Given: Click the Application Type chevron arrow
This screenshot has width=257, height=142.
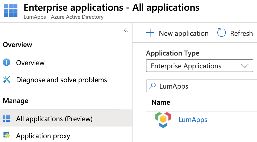Looking at the screenshot, I should tap(245, 66).
